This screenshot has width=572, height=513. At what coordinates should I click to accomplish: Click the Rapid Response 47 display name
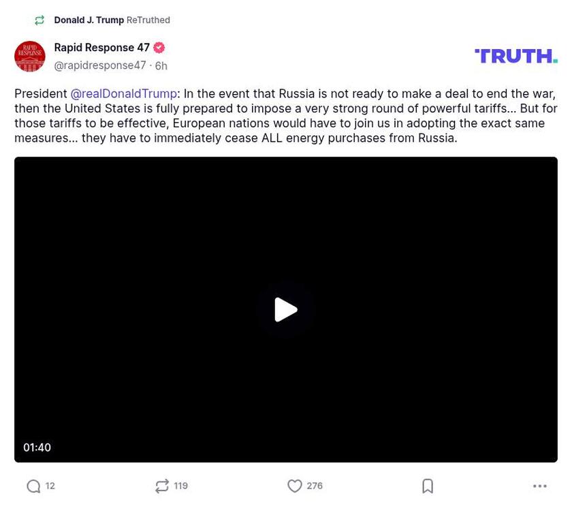[x=102, y=48]
